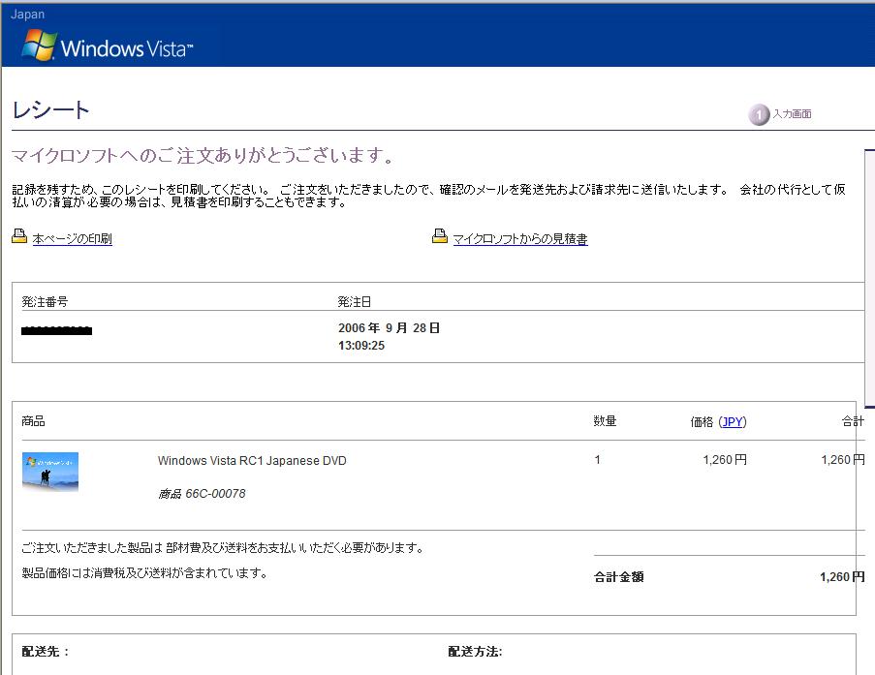The image size is (875, 675).
Task: Click the order time 13:09:25
Action: (361, 346)
